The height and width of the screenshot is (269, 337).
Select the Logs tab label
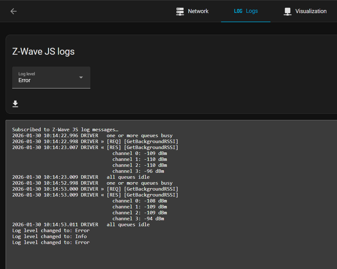tap(252, 11)
